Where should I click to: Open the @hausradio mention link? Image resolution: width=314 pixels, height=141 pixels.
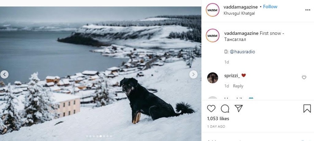[x=242, y=52]
